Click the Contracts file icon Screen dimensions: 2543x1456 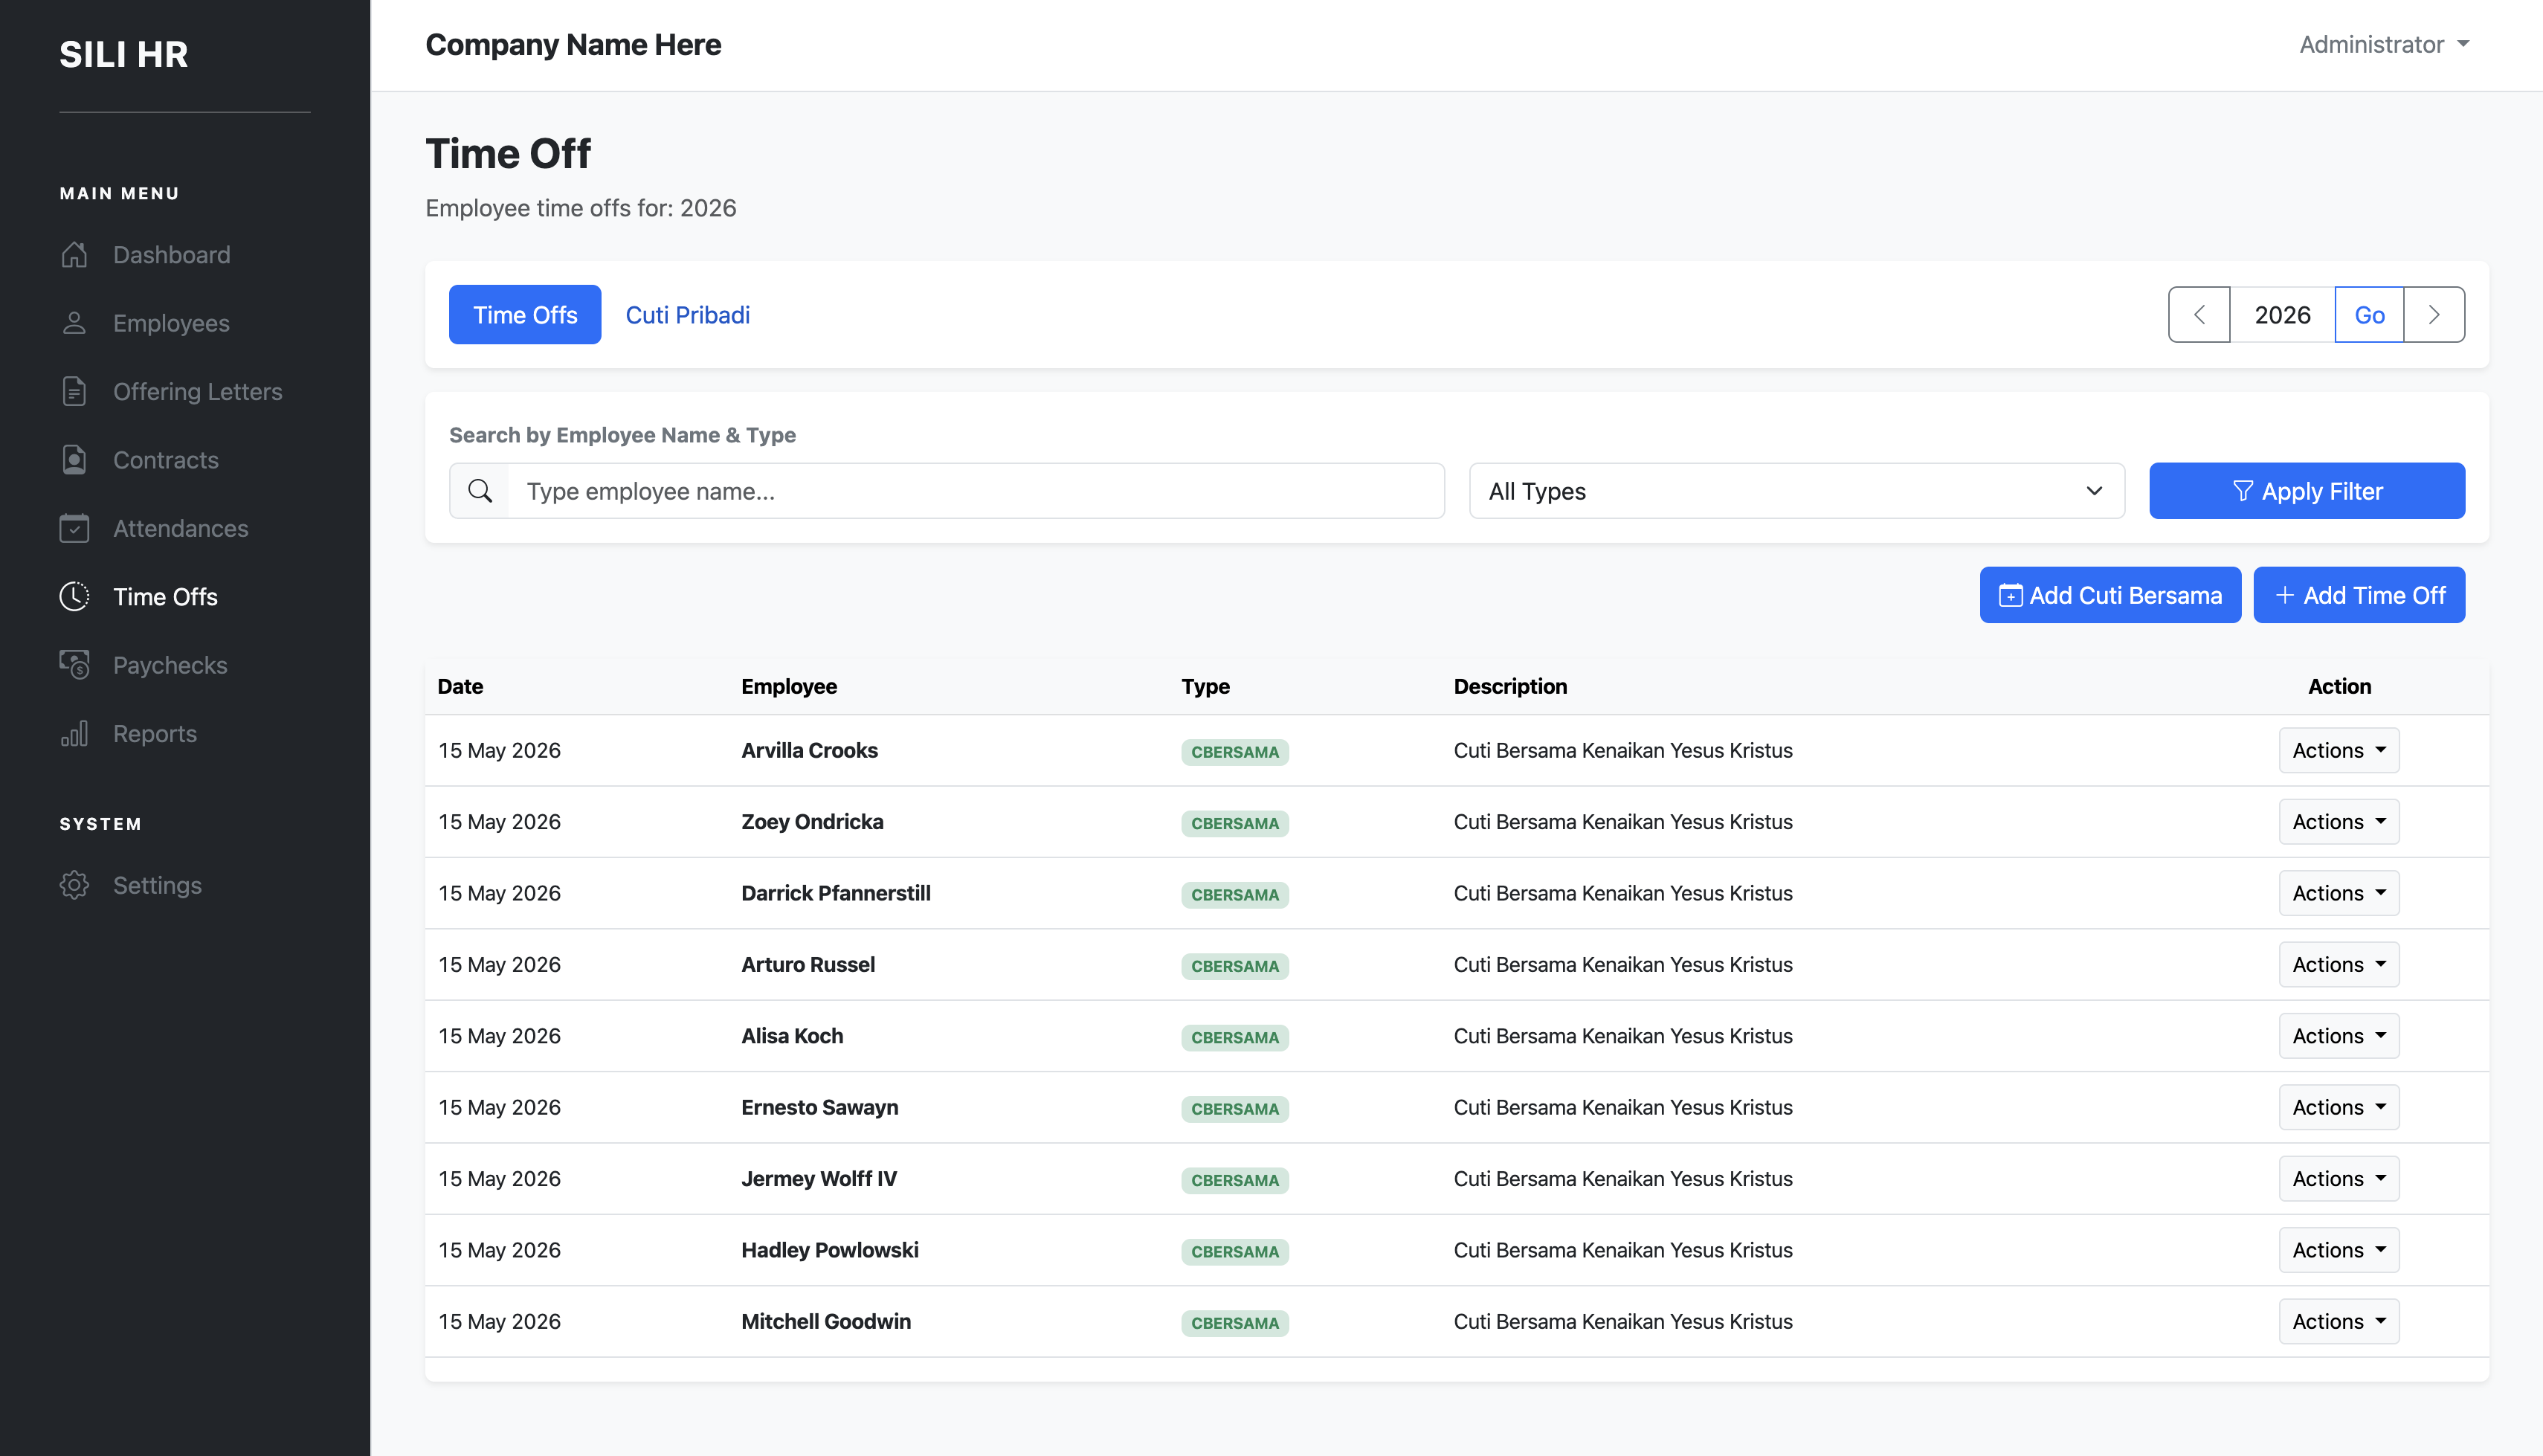point(74,460)
